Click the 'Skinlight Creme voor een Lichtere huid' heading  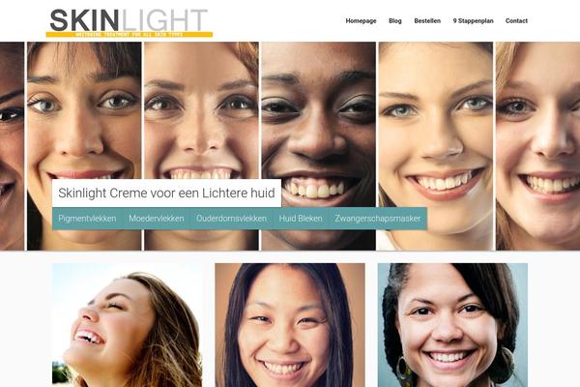(x=166, y=193)
